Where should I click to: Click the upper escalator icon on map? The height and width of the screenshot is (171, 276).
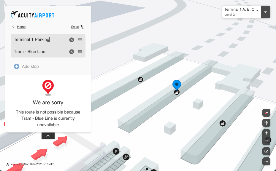(x=116, y=151)
